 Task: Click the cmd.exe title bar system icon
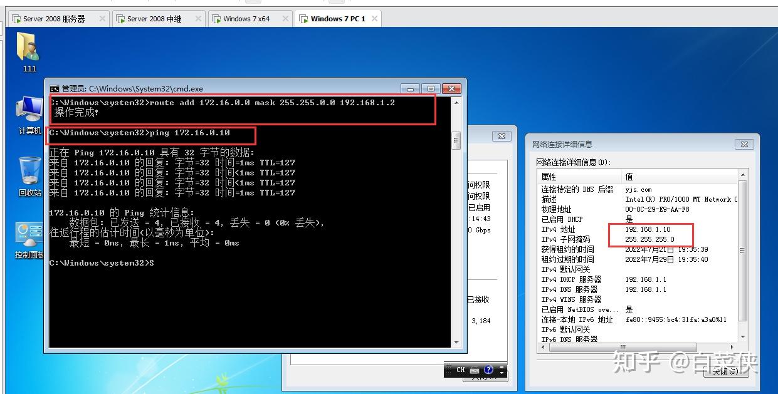55,89
